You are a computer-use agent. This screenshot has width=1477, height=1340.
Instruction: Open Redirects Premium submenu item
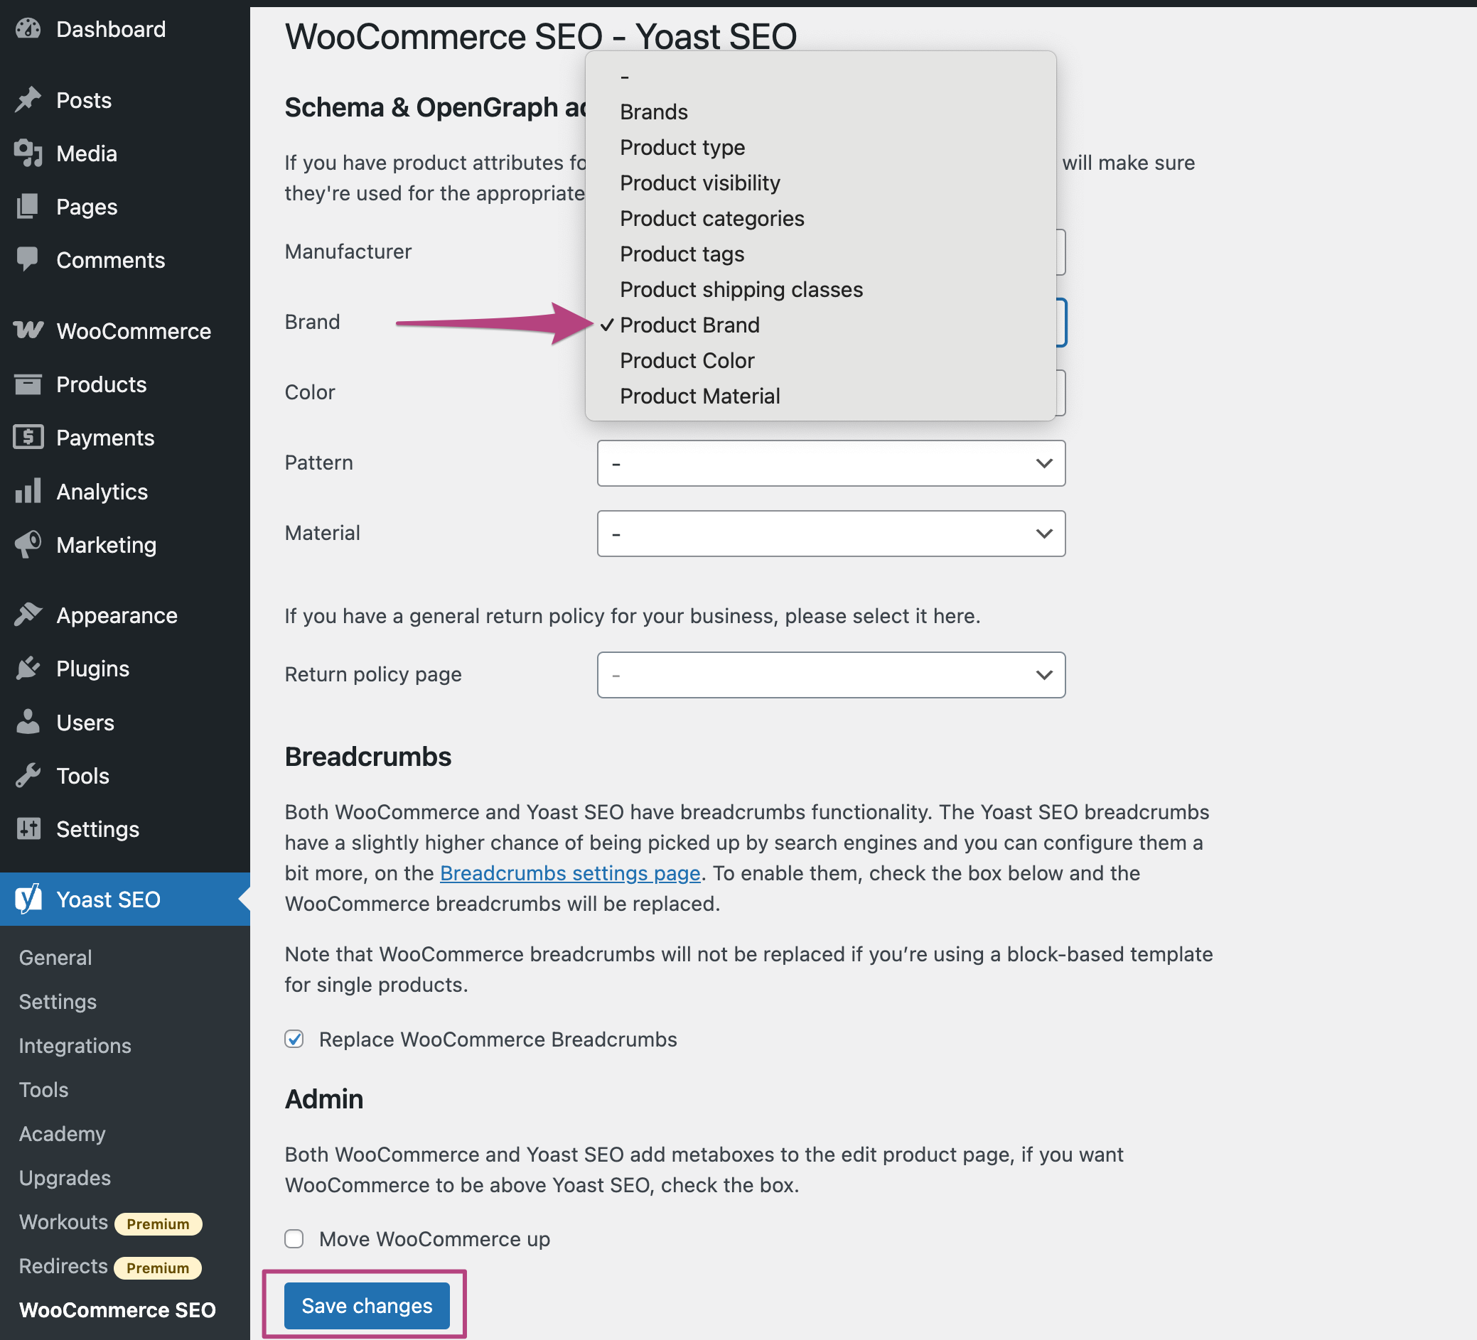(x=110, y=1266)
